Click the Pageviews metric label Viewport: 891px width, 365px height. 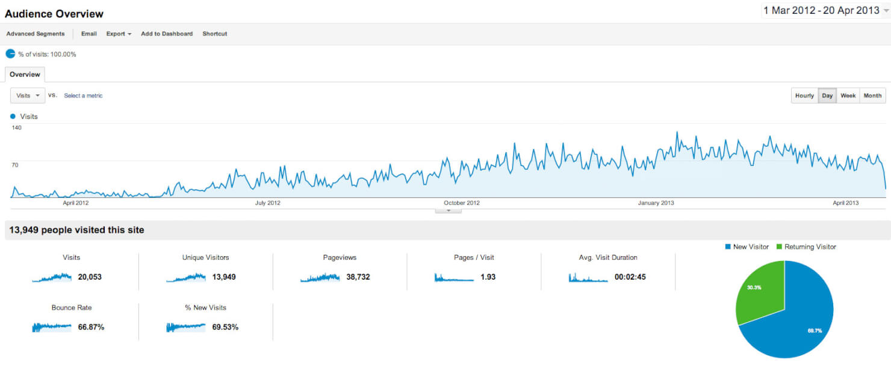pos(340,257)
